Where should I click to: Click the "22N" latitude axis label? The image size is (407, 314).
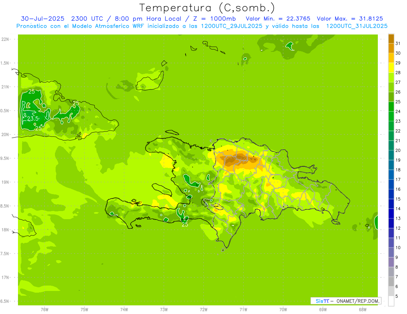[6, 39]
